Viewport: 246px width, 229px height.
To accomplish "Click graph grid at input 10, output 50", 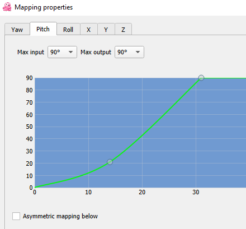I will tap(88, 127).
